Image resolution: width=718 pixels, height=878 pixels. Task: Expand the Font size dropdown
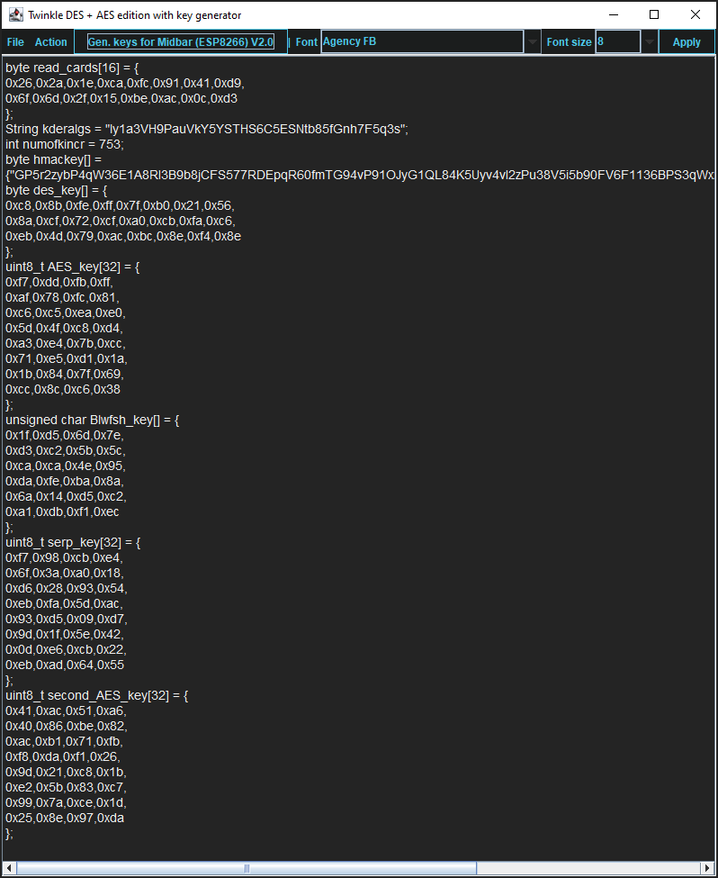(648, 41)
